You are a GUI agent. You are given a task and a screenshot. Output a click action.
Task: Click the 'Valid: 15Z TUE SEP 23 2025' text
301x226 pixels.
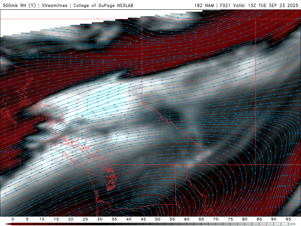[266, 5]
